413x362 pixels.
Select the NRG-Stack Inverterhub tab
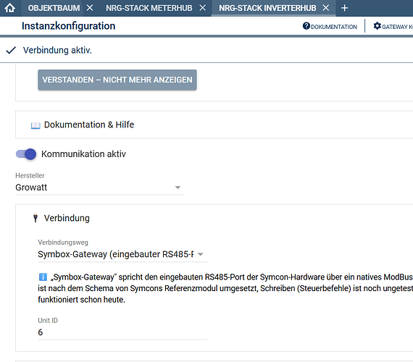[267, 8]
